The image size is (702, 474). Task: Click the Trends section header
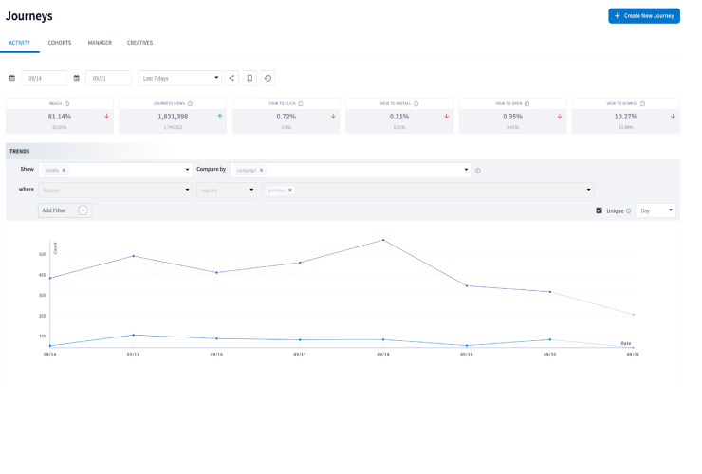[20, 152]
